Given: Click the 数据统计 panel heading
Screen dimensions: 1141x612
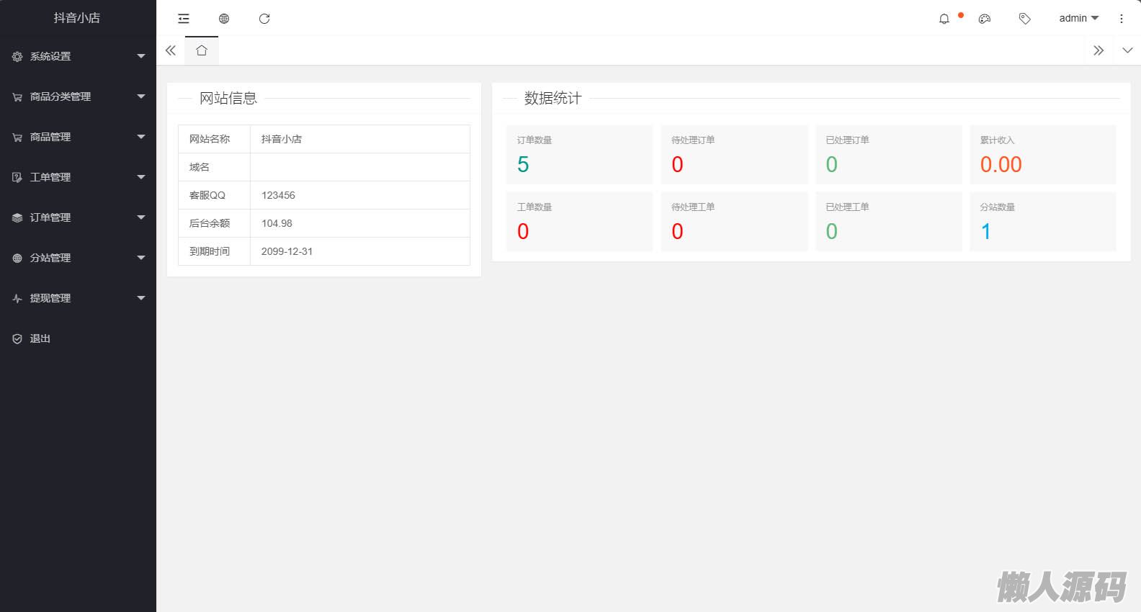Looking at the screenshot, I should click(553, 99).
